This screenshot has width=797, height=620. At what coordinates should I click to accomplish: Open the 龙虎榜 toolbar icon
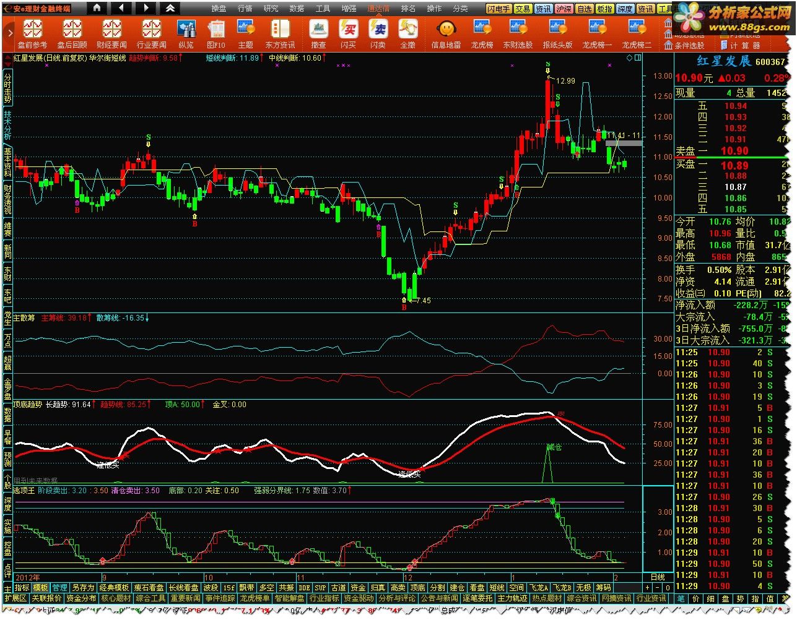click(482, 33)
